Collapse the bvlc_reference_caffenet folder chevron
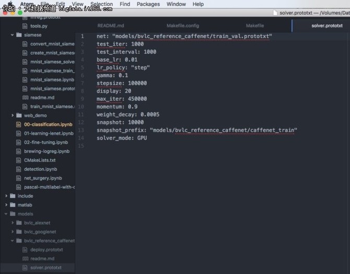 click(x=13, y=241)
